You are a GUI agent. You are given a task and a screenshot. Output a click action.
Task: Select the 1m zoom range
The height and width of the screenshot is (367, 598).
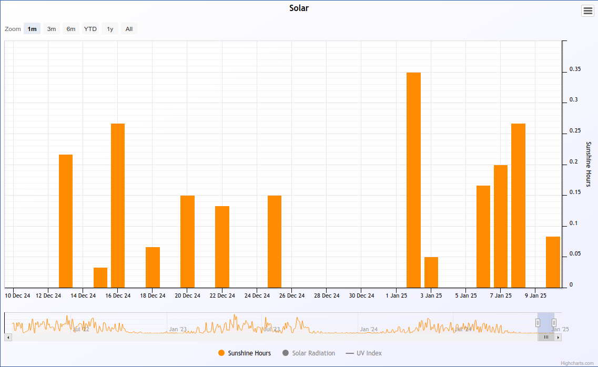pos(32,29)
